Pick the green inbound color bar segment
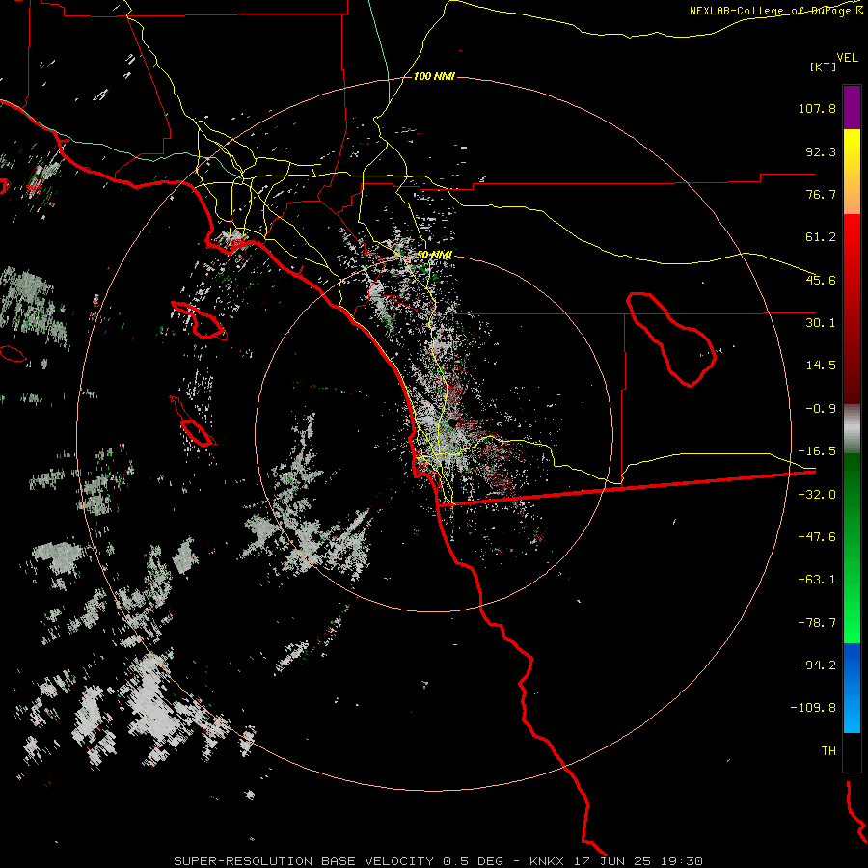The height and width of the screenshot is (868, 868). (852, 548)
